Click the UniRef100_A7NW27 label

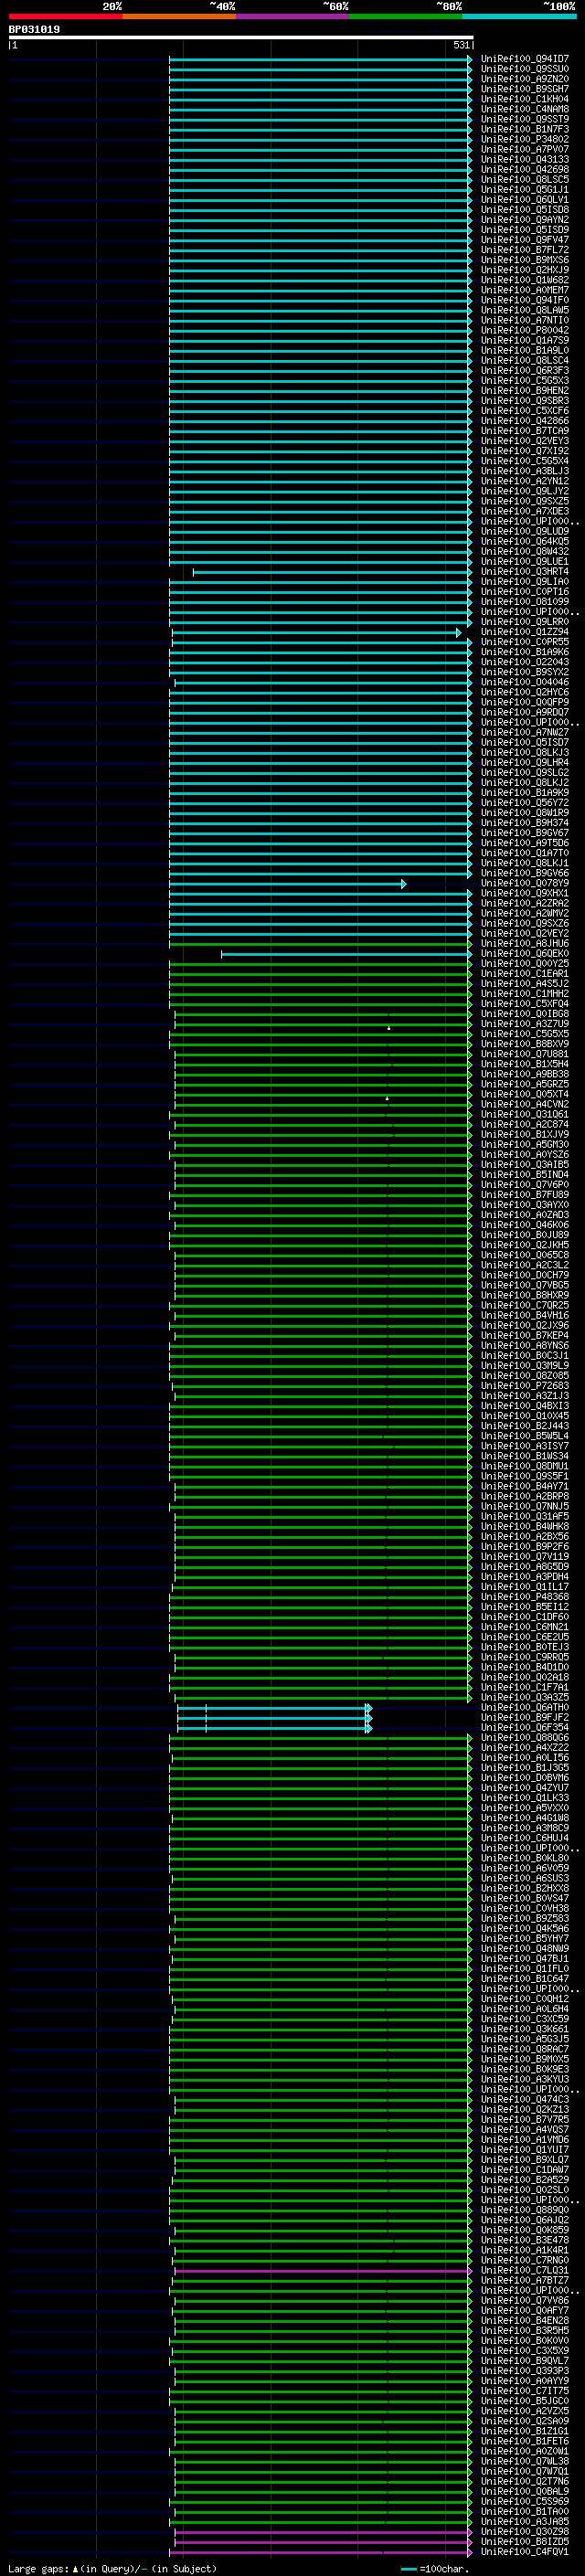click(x=524, y=732)
